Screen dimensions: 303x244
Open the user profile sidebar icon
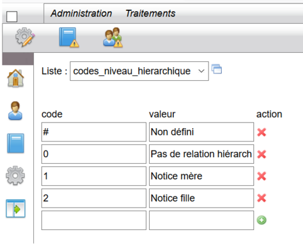coord(15,110)
